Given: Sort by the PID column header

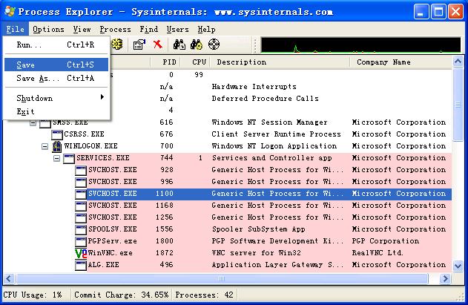Looking at the screenshot, I should 165,62.
